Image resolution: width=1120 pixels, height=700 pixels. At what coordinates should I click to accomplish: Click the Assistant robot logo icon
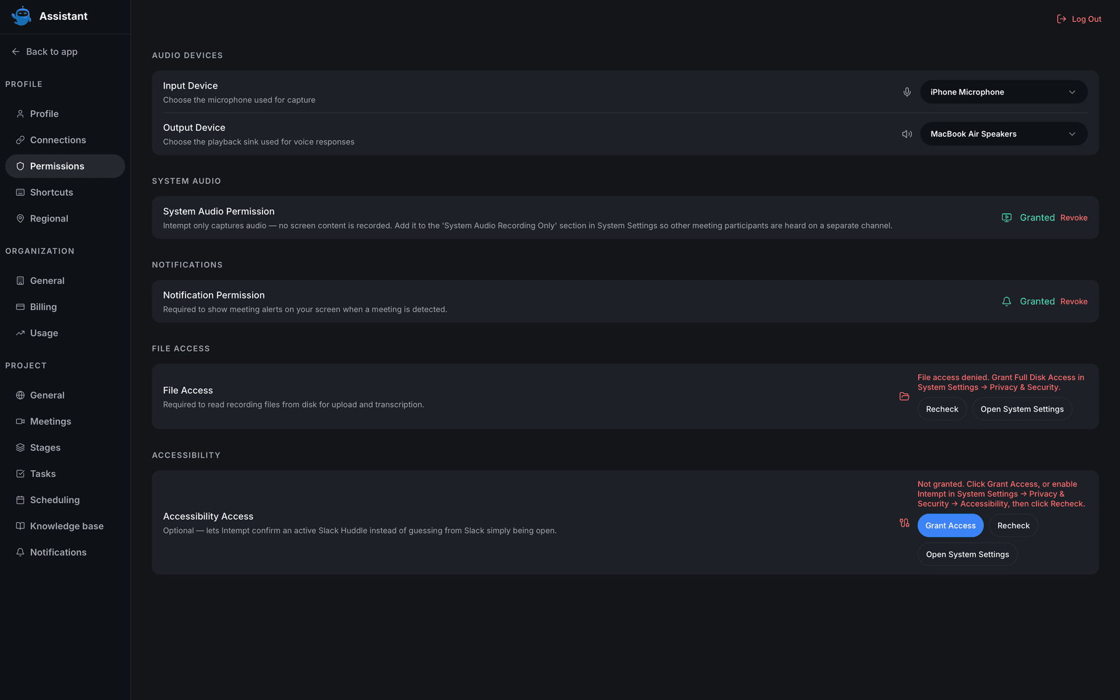pos(22,16)
